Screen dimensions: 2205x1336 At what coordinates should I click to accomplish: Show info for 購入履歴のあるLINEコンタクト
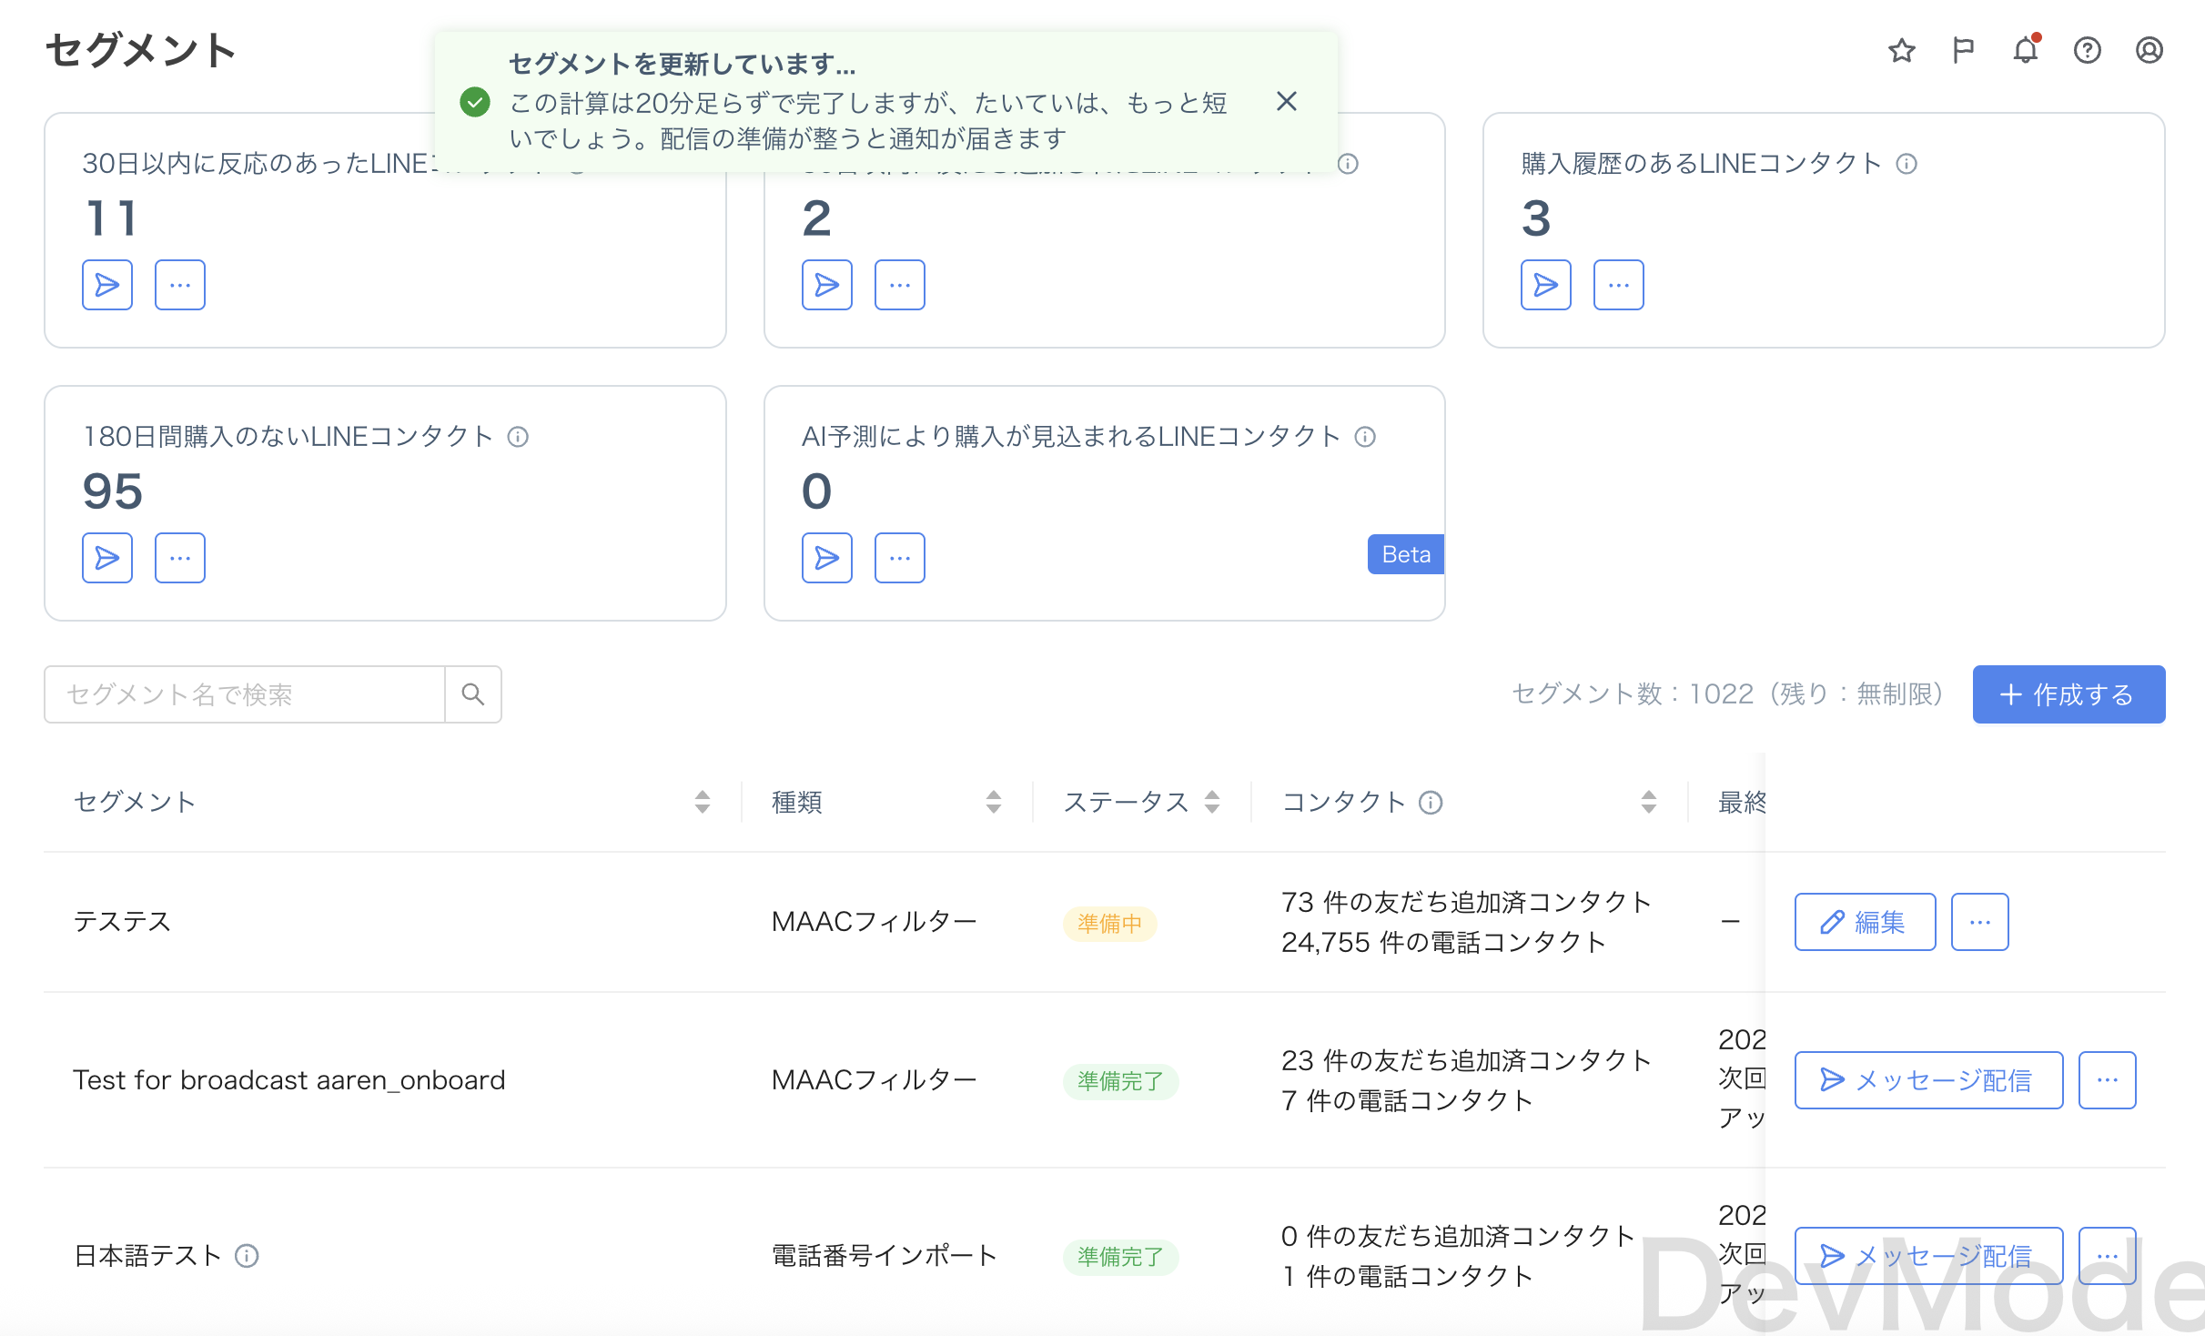[x=1907, y=164]
